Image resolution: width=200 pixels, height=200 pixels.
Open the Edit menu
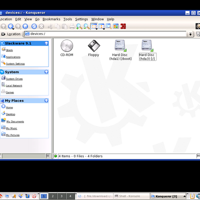click(18, 19)
